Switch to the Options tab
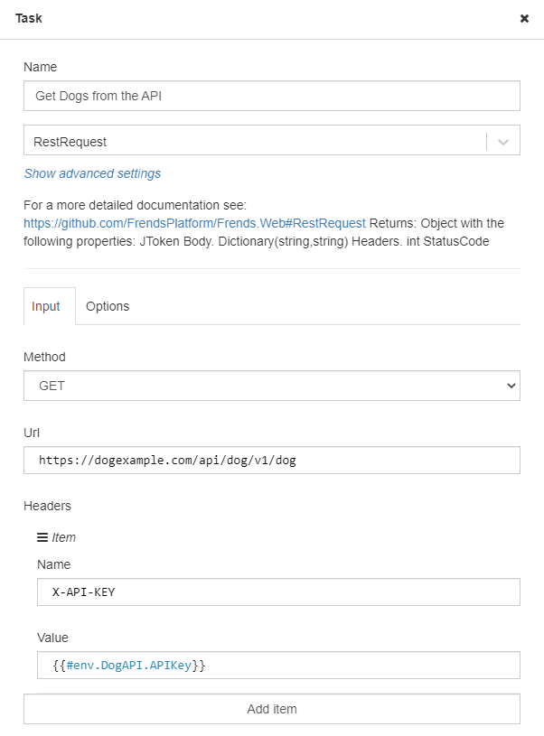Image resolution: width=544 pixels, height=736 pixels. click(x=108, y=306)
